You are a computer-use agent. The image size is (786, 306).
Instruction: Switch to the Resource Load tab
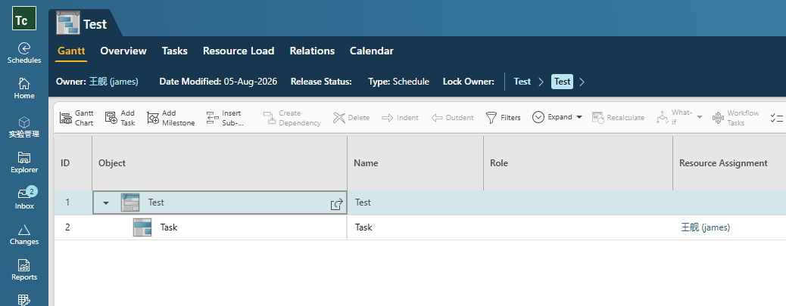coord(239,51)
